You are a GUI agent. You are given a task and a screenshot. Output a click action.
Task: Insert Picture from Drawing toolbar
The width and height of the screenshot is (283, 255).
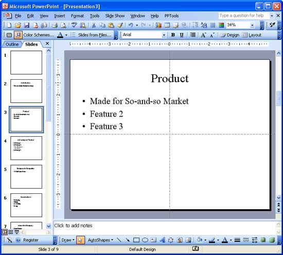[188, 240]
